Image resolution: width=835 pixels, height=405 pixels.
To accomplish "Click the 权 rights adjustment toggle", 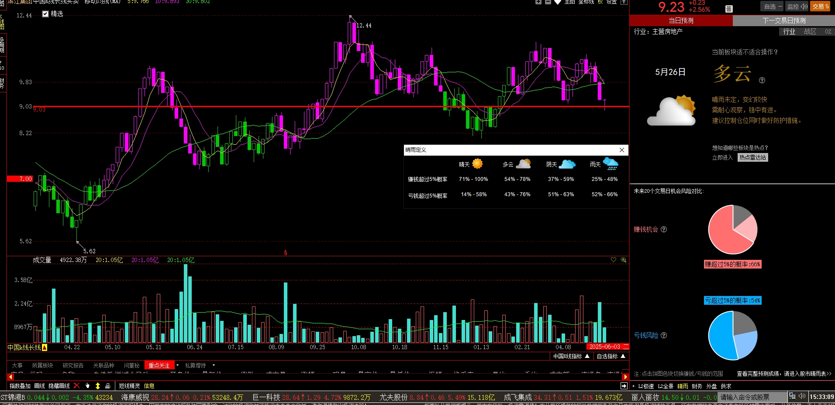I will click(x=600, y=2).
